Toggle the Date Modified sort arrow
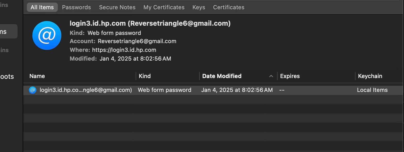404x152 pixels. pos(271,76)
